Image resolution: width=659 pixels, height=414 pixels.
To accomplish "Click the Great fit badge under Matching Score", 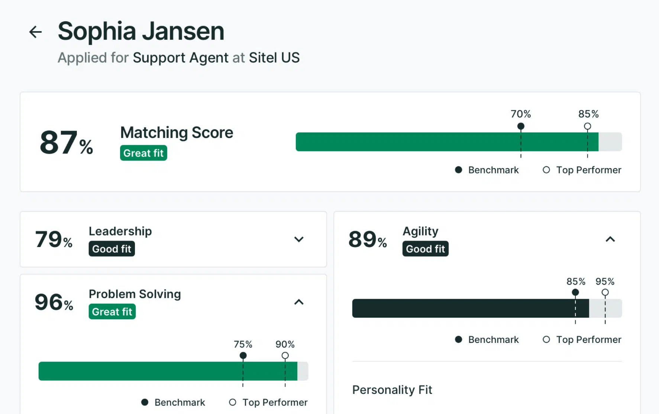I will pyautogui.click(x=143, y=153).
